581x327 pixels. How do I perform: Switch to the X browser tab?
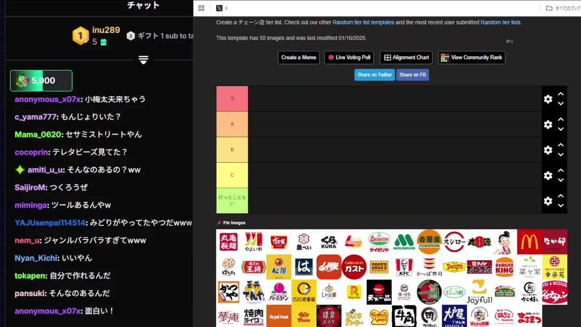[222, 8]
